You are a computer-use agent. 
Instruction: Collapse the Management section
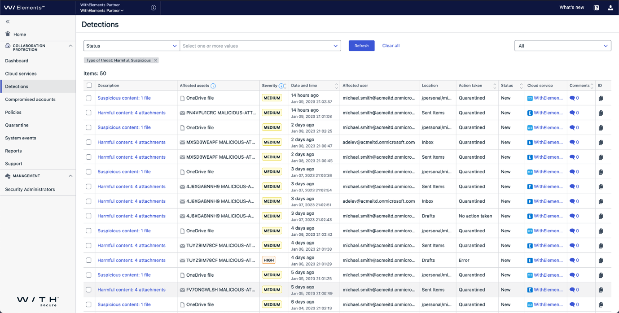point(70,176)
